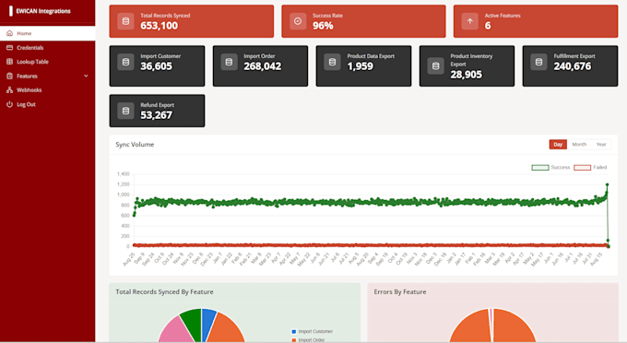Click the Errors By Feature heading

400,292
